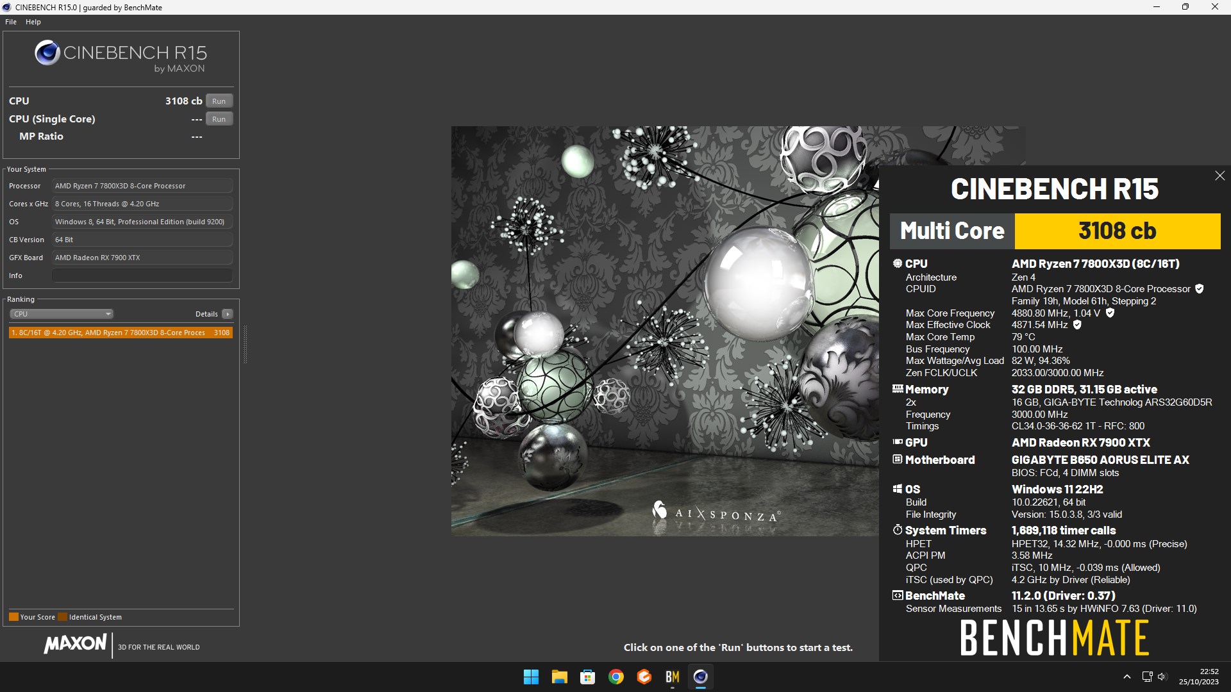1231x692 pixels.
Task: Click the yellow 3108 cb score banner
Action: tap(1118, 231)
